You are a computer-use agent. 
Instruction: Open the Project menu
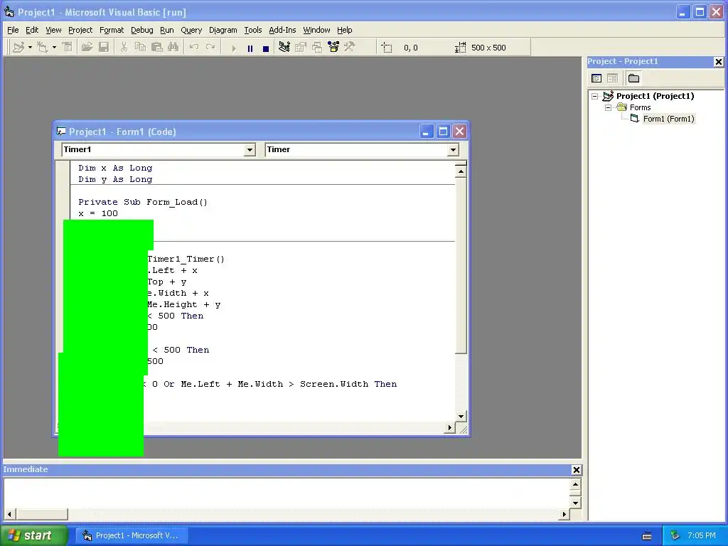tap(80, 30)
